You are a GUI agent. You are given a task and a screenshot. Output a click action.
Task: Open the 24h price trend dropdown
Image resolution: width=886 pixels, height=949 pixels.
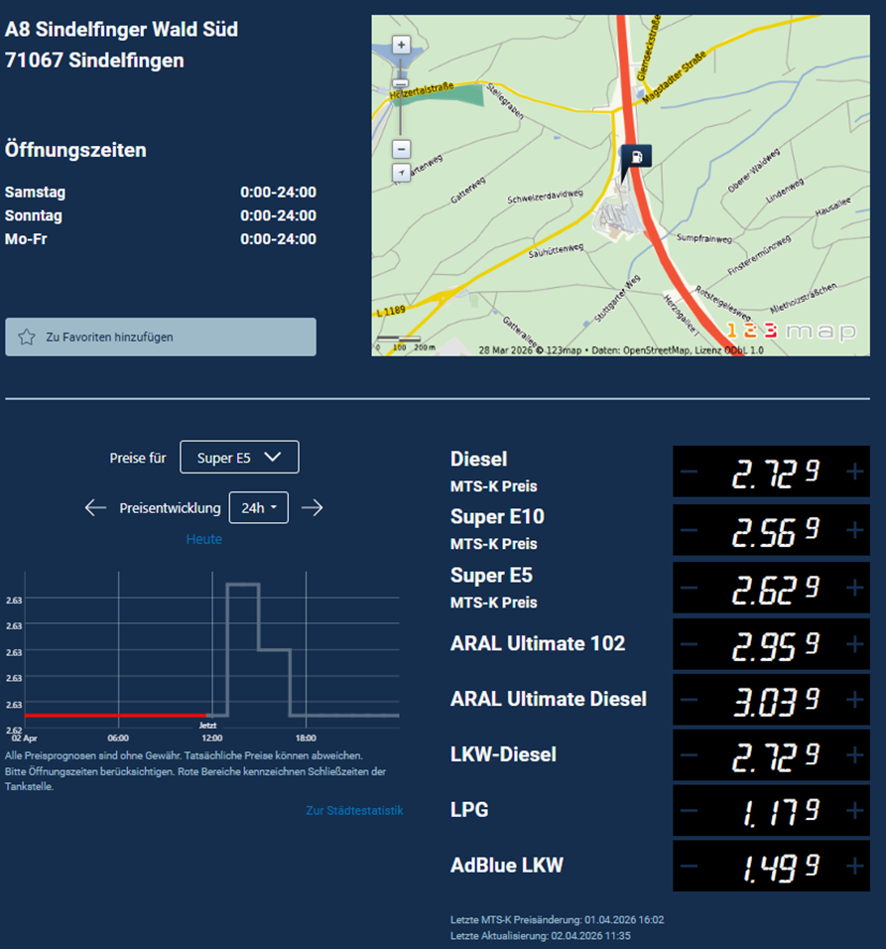pyautogui.click(x=259, y=507)
